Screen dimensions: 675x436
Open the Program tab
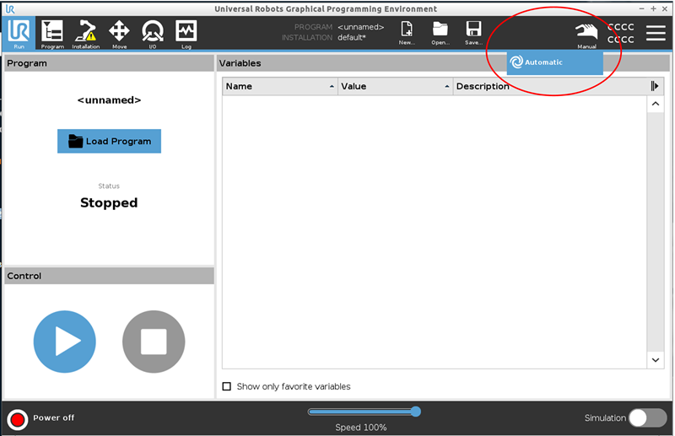[52, 34]
